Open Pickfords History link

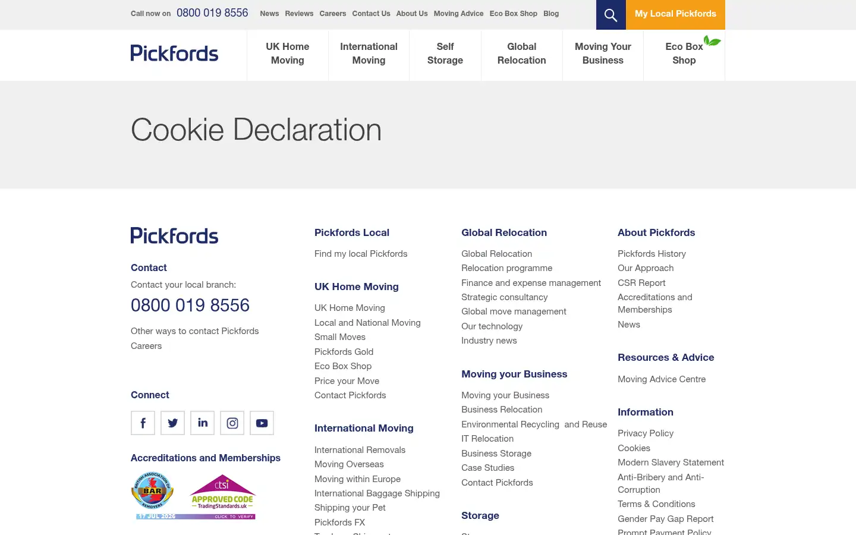(652, 254)
